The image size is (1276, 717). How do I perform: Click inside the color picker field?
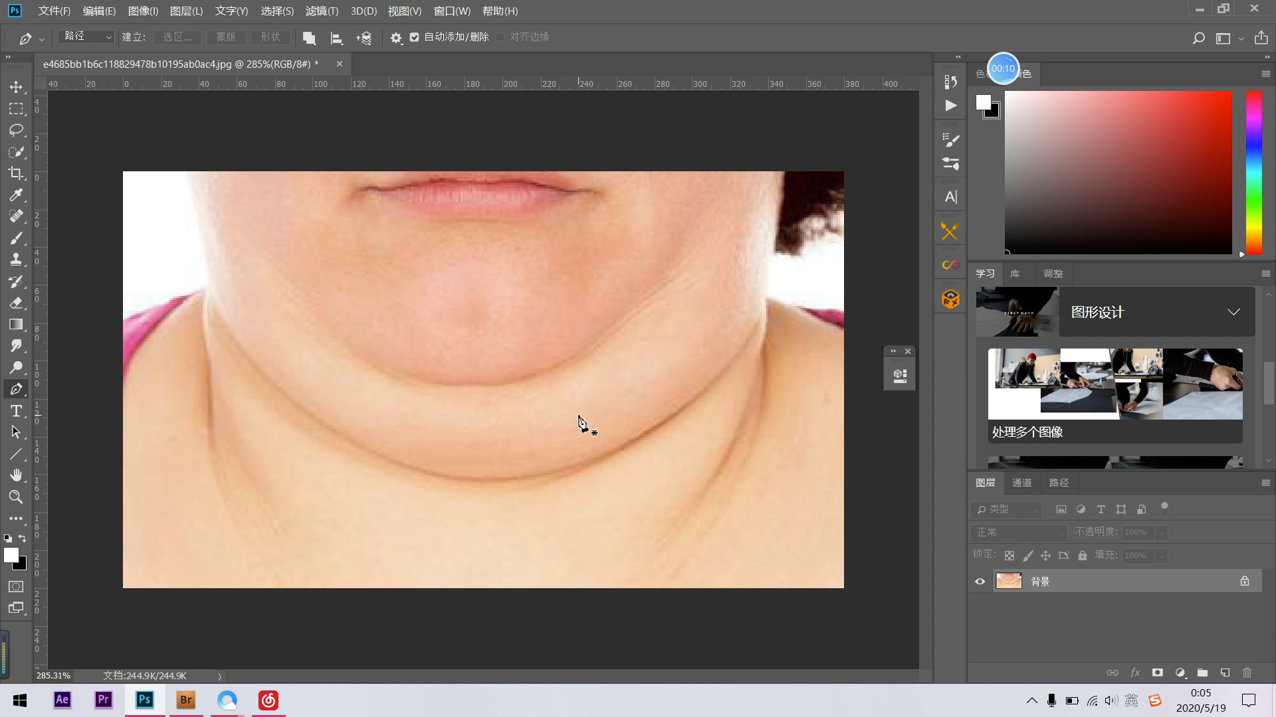click(x=1118, y=173)
